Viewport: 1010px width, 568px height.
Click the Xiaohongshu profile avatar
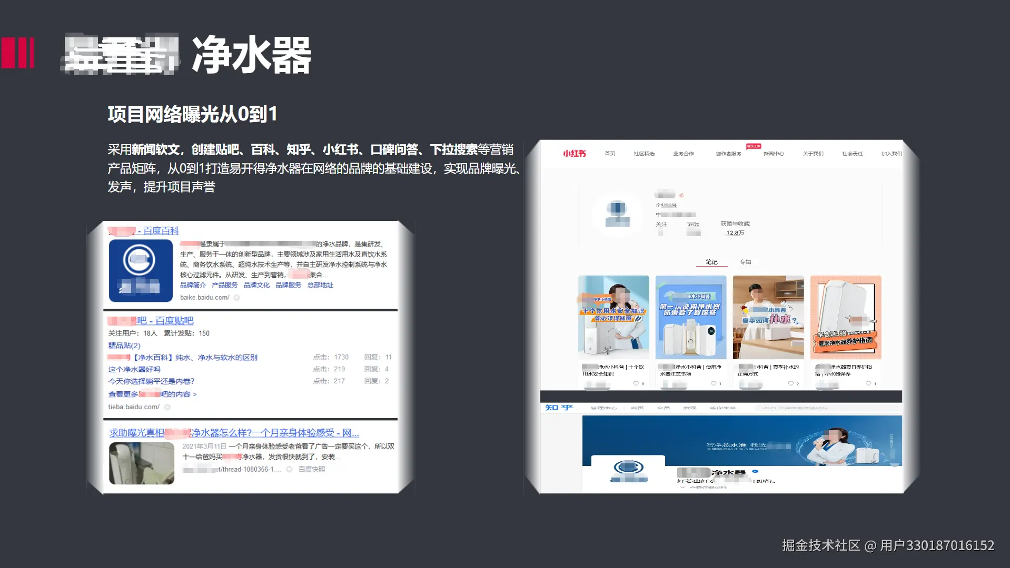[617, 215]
